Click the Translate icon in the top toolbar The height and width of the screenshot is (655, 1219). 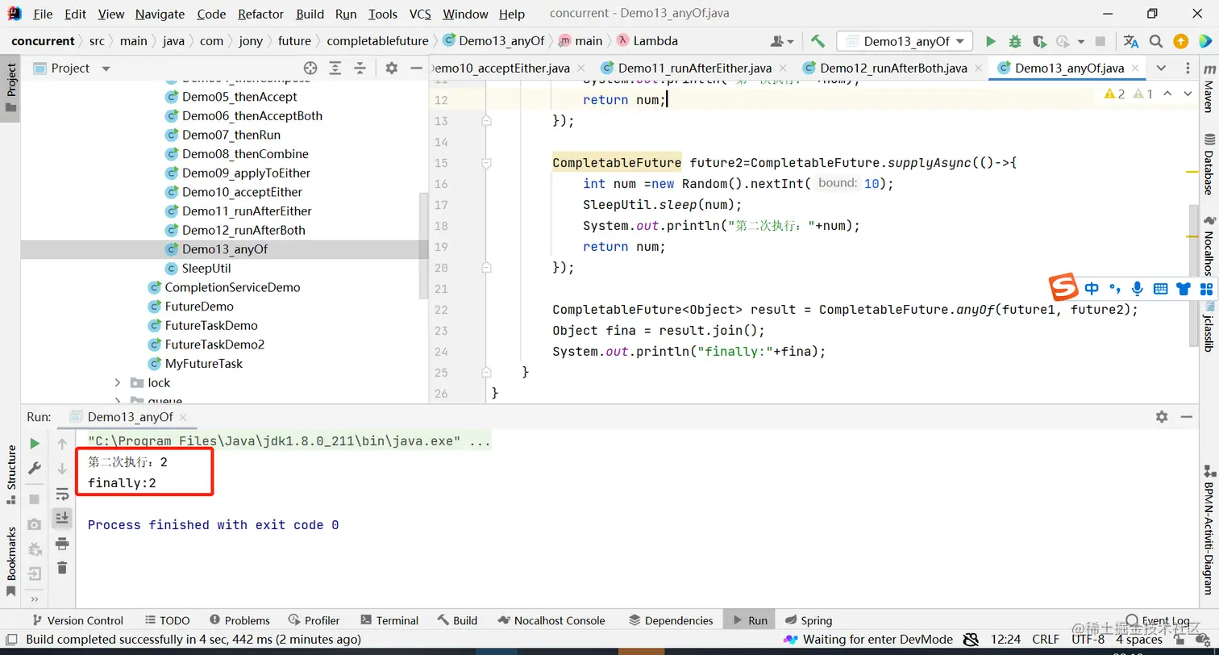(1131, 41)
